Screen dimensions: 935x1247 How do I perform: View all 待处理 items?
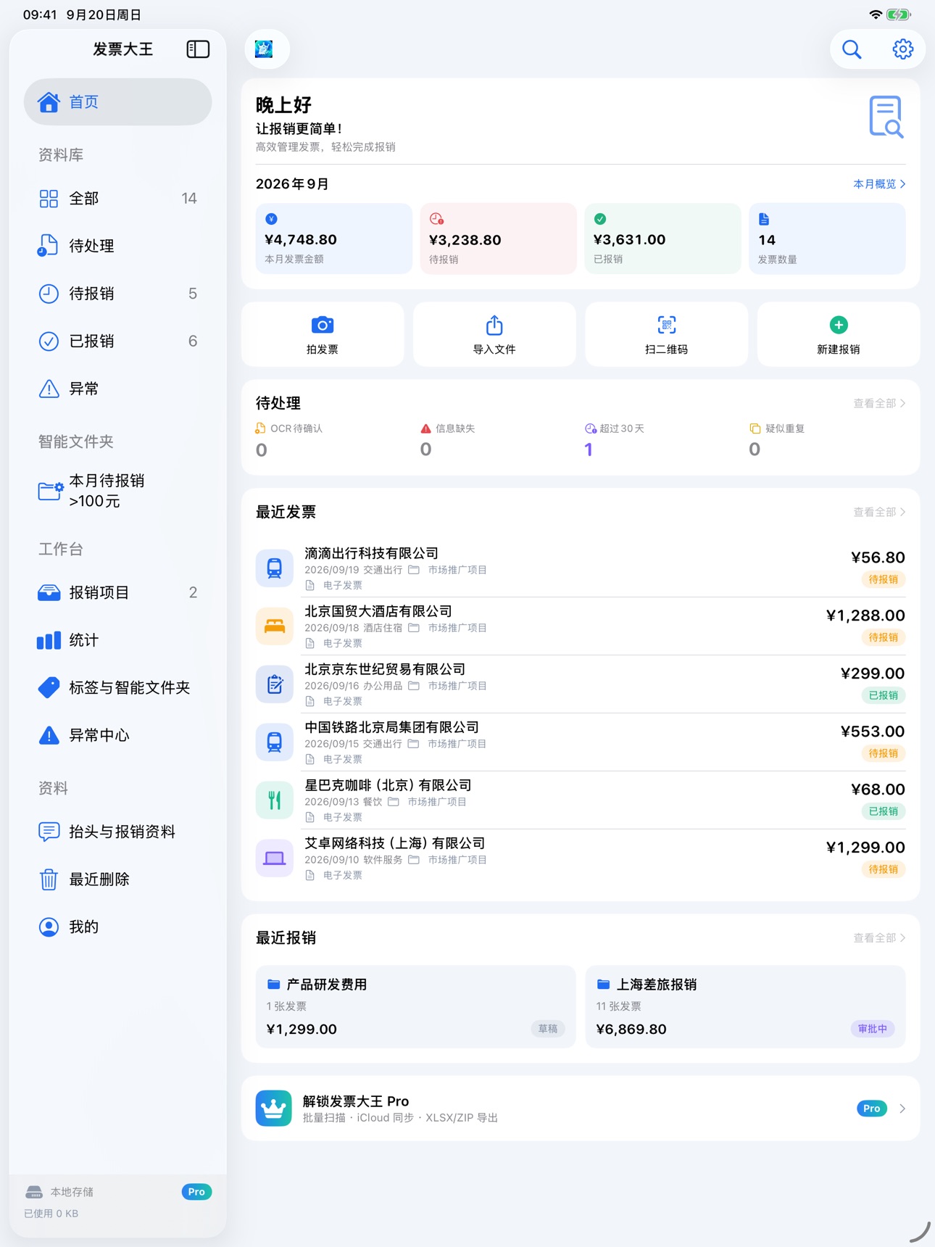pyautogui.click(x=879, y=403)
